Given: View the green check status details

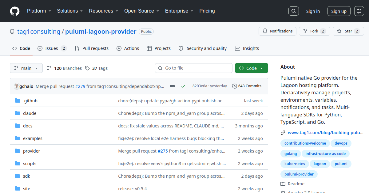Looking at the screenshot, I should 183,86.
